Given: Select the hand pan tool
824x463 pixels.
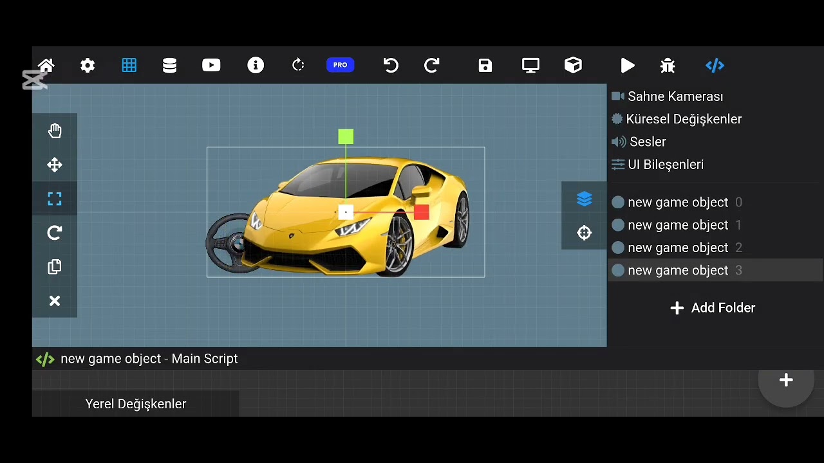Looking at the screenshot, I should point(55,131).
